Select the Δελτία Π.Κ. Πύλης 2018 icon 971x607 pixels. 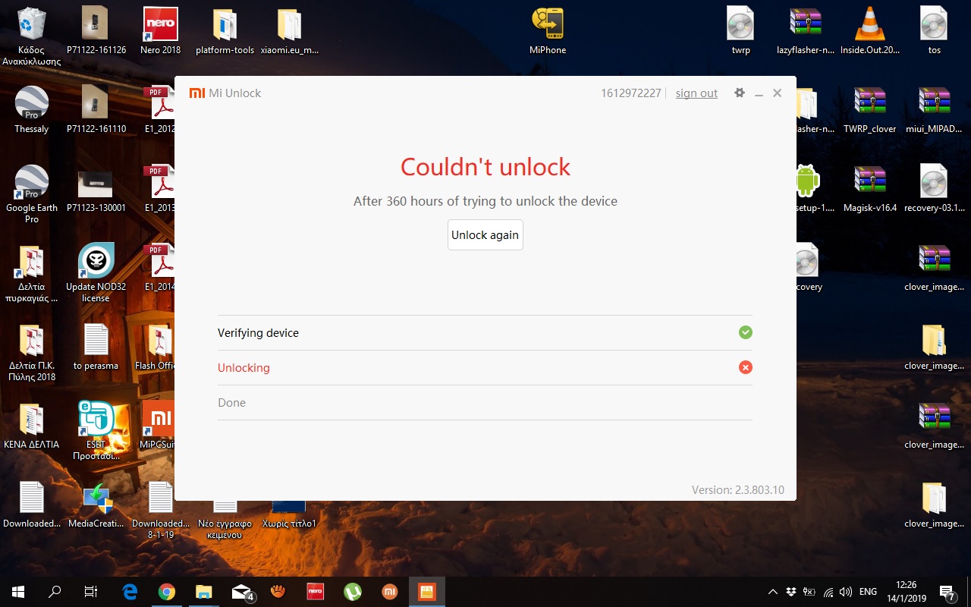coord(32,353)
